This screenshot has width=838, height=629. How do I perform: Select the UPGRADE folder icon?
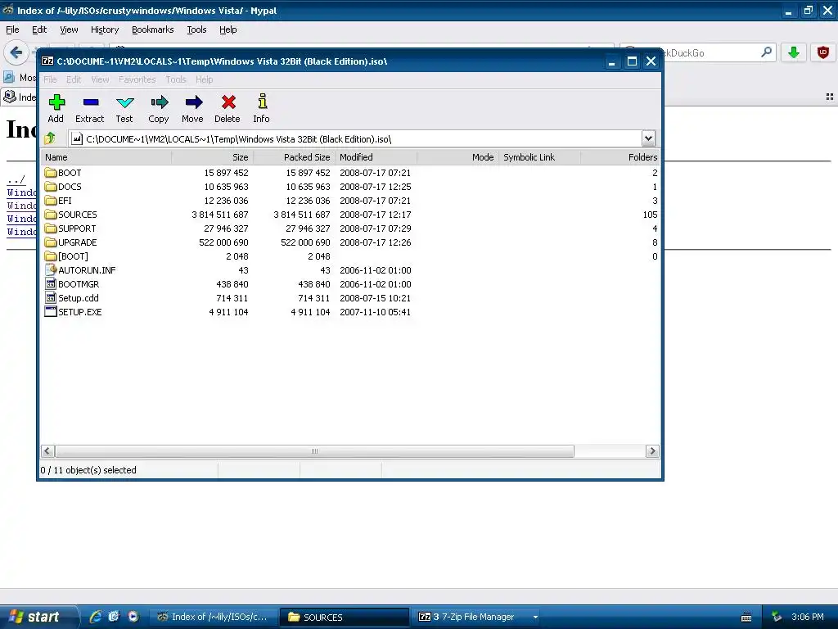coord(51,242)
